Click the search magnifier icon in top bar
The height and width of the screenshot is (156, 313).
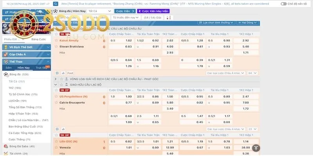56,4
